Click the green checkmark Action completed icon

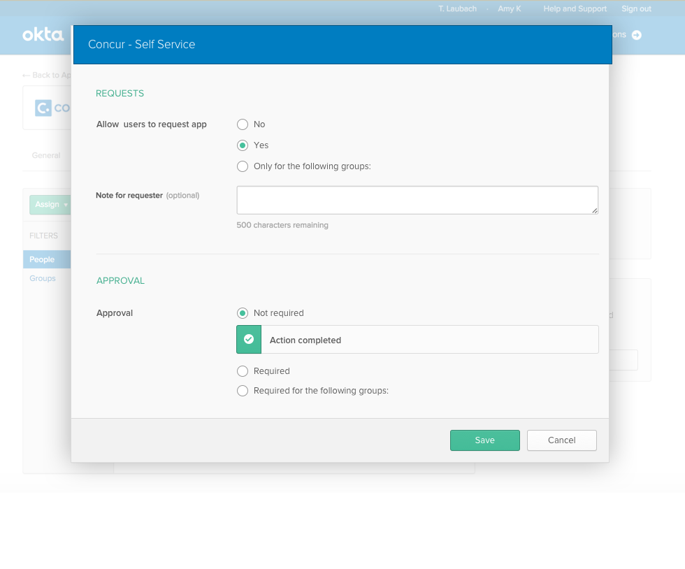click(x=249, y=340)
